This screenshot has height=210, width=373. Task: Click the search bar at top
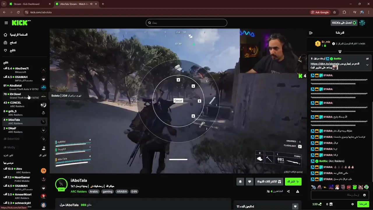186,23
